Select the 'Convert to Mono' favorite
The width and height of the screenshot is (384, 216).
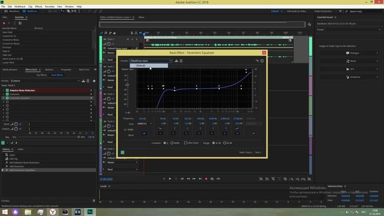11,40
